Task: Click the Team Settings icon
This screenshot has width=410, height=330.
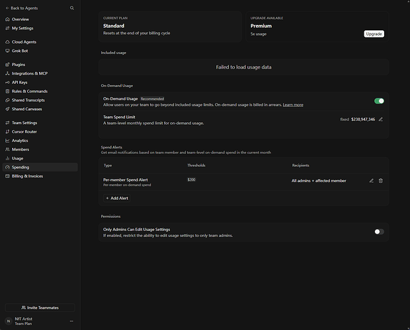Action: click(x=7, y=123)
